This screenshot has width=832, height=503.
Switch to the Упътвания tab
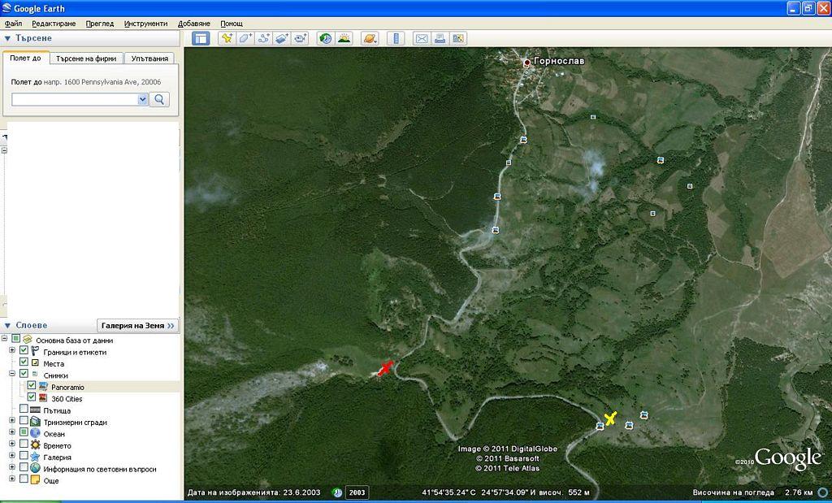click(x=149, y=59)
